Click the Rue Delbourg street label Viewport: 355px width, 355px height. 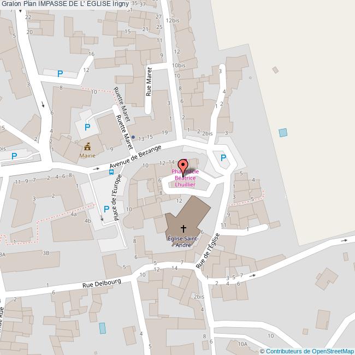click(x=102, y=283)
